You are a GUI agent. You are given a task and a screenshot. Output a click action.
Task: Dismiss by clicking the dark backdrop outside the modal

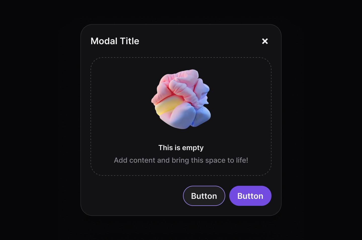point(40,120)
